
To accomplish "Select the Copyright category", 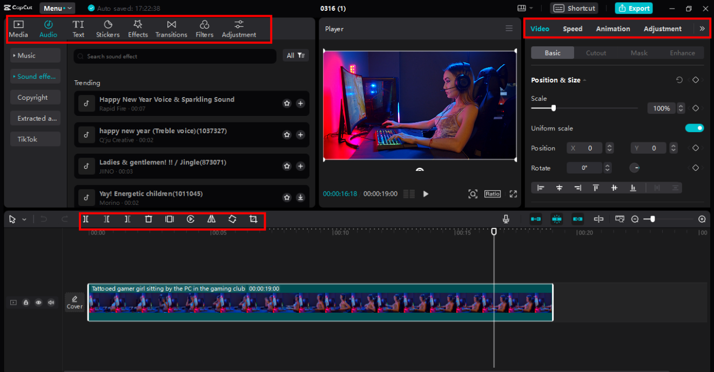I will [x=35, y=98].
